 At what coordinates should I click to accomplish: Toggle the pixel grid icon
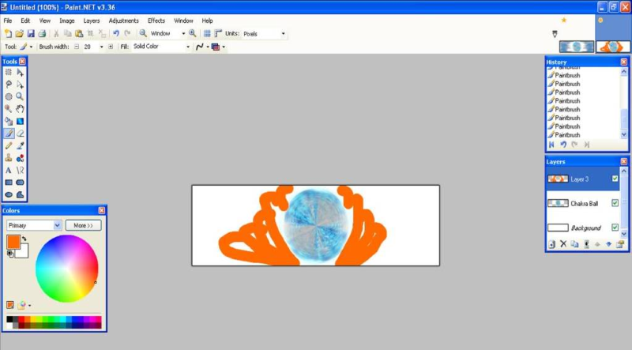point(207,33)
